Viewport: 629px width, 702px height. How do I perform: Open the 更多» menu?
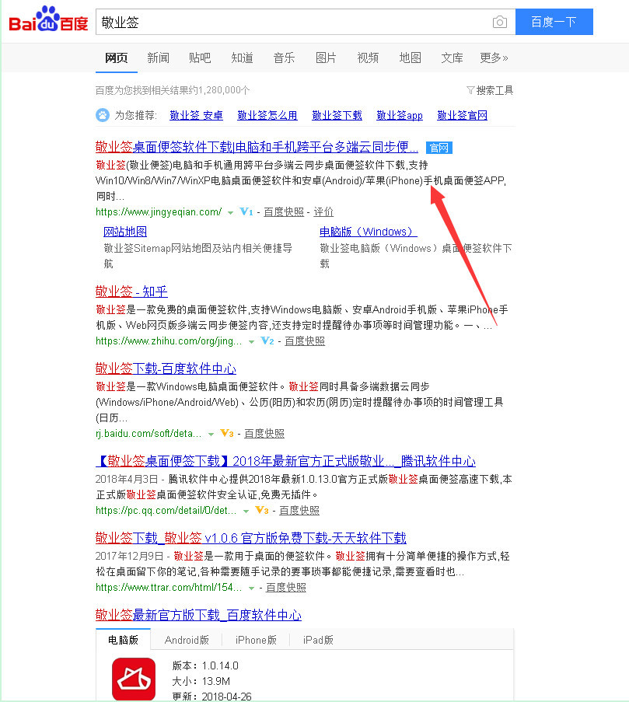pyautogui.click(x=494, y=58)
